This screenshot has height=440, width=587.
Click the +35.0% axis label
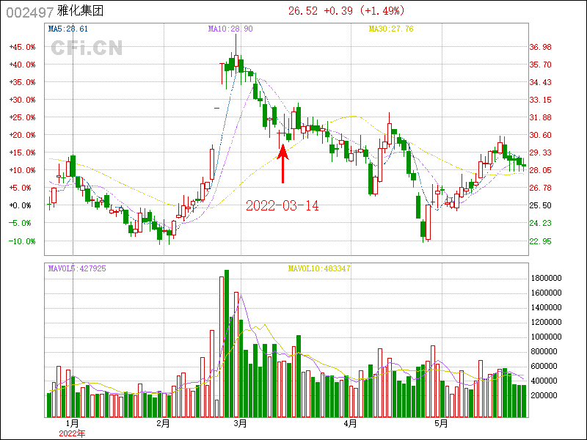tap(22, 82)
